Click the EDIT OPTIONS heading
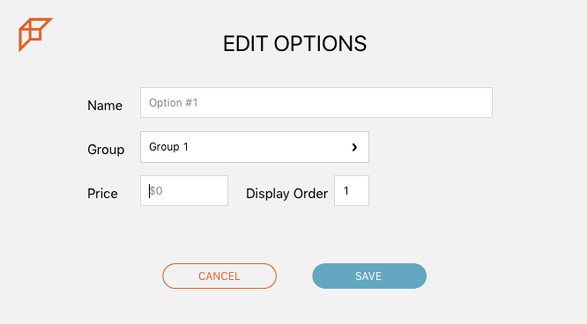Viewport: 587px width, 324px height. click(295, 44)
